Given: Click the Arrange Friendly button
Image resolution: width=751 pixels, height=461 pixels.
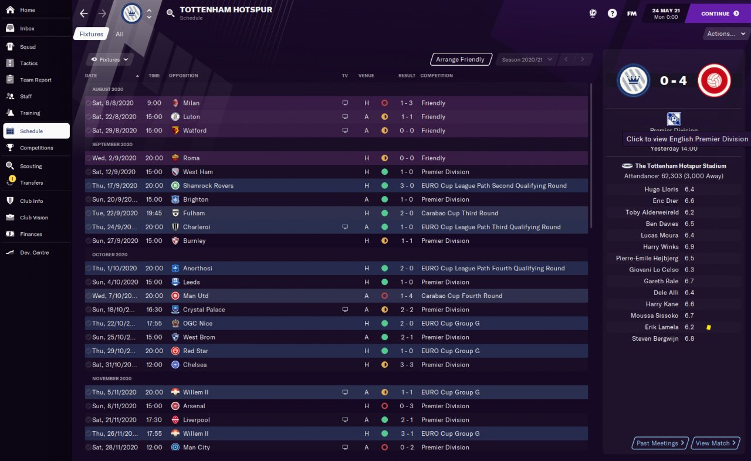Looking at the screenshot, I should [461, 59].
